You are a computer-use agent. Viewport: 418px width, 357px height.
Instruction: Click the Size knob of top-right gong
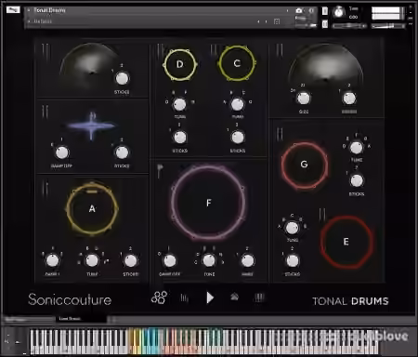pyautogui.click(x=304, y=99)
